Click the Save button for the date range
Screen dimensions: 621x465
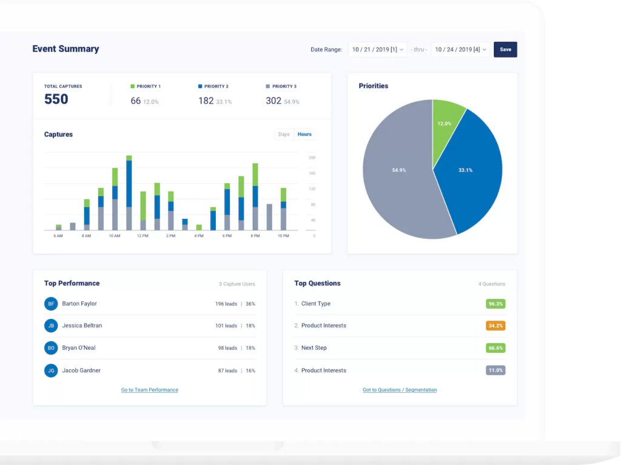[x=505, y=49]
